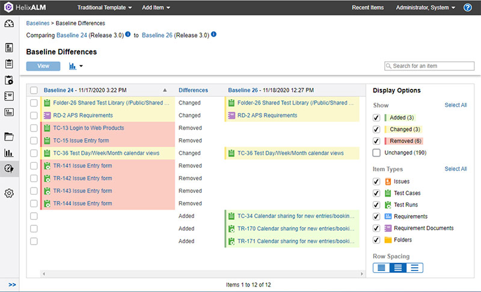481x292 pixels.
Task: Expand the sidebar with the double-arrow icon
Action: coord(12,285)
